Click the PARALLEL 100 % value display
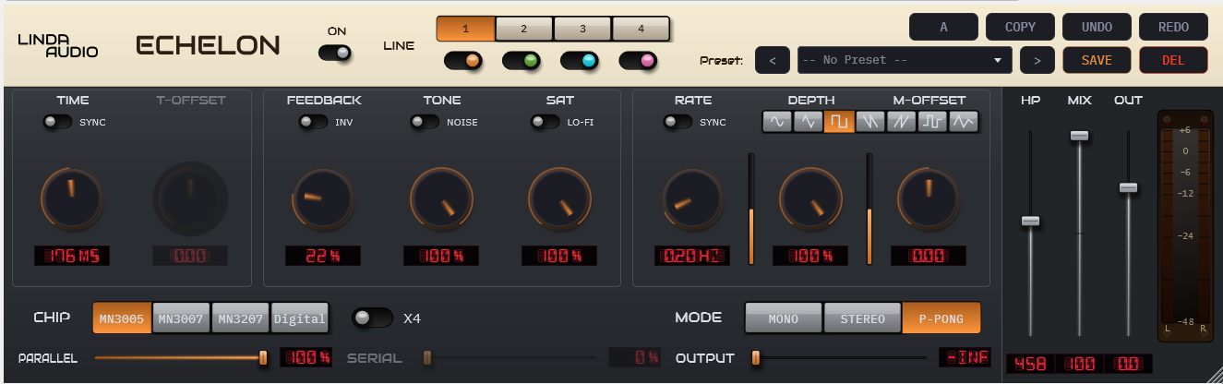The height and width of the screenshot is (384, 1223). 306,357
